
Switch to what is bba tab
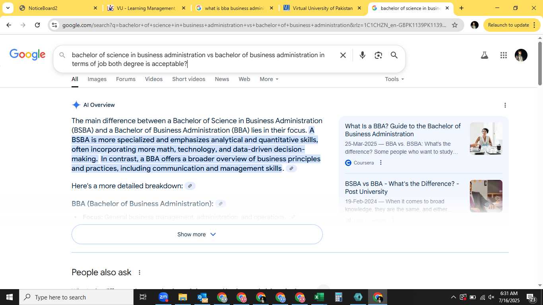click(235, 8)
